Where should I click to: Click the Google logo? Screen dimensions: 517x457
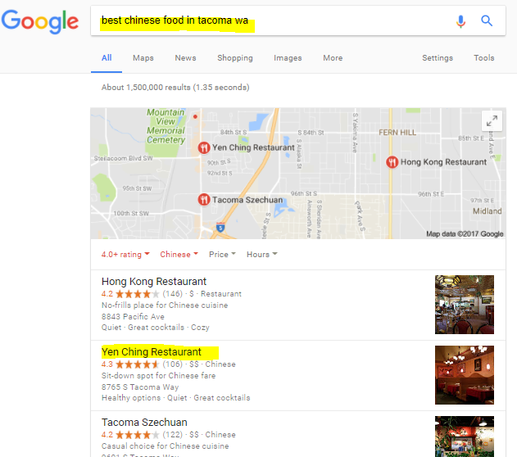tap(40, 21)
